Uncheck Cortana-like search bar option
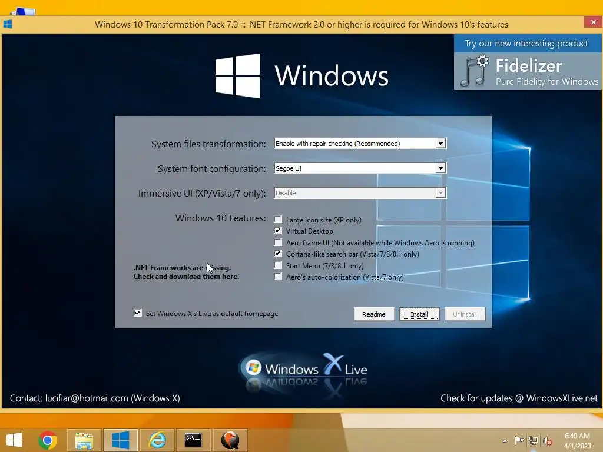The image size is (603, 452). pos(278,254)
